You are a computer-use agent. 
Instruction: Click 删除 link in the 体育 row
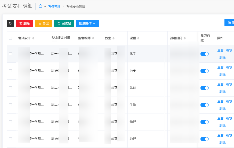[x=222, y=92]
